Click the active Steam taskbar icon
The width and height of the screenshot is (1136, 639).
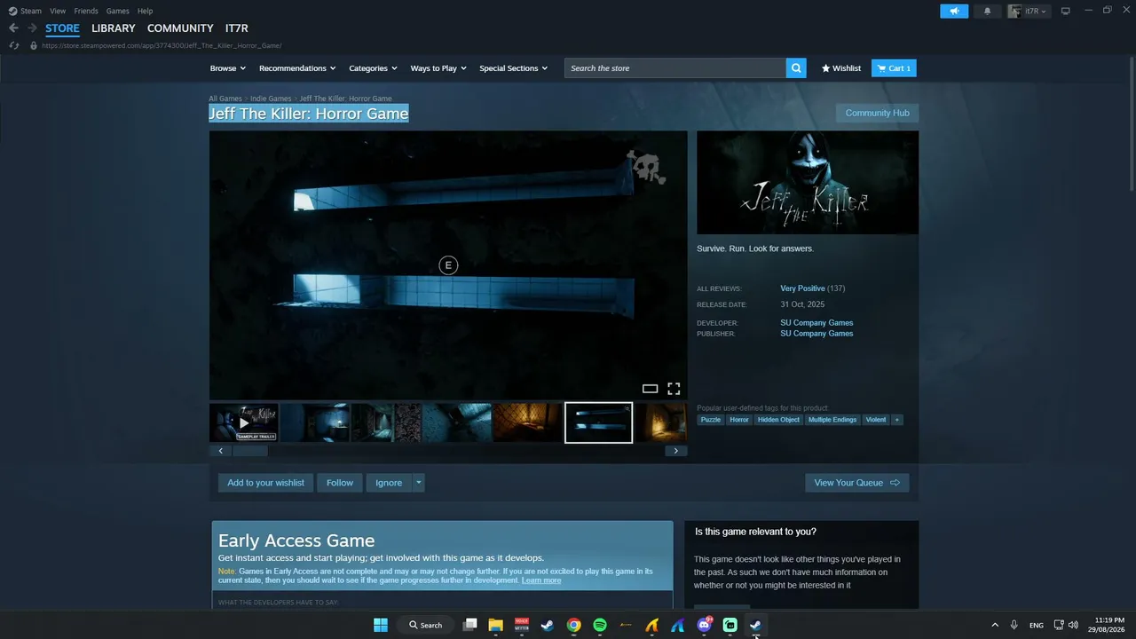pos(756,625)
